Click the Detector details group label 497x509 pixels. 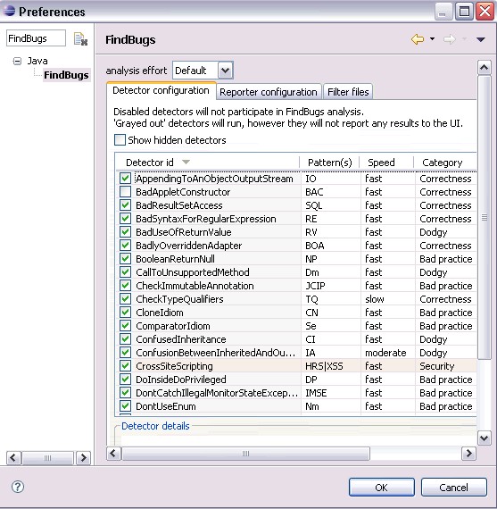point(155,426)
